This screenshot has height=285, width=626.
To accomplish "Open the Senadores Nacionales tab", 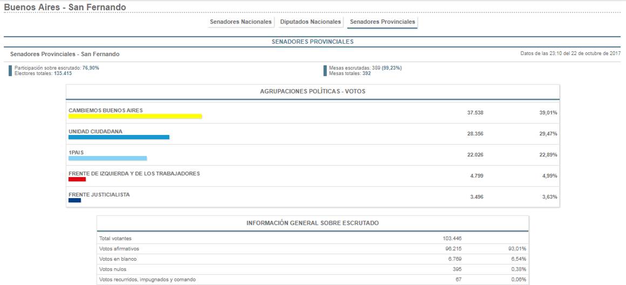I will [241, 22].
